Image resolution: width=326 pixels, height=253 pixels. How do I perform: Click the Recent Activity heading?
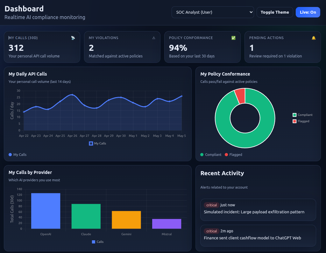[x=222, y=173]
